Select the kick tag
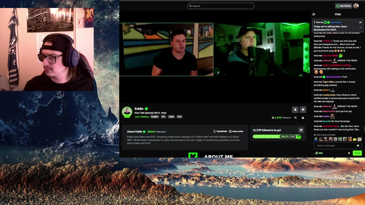The height and width of the screenshot is (205, 365). [x=179, y=116]
